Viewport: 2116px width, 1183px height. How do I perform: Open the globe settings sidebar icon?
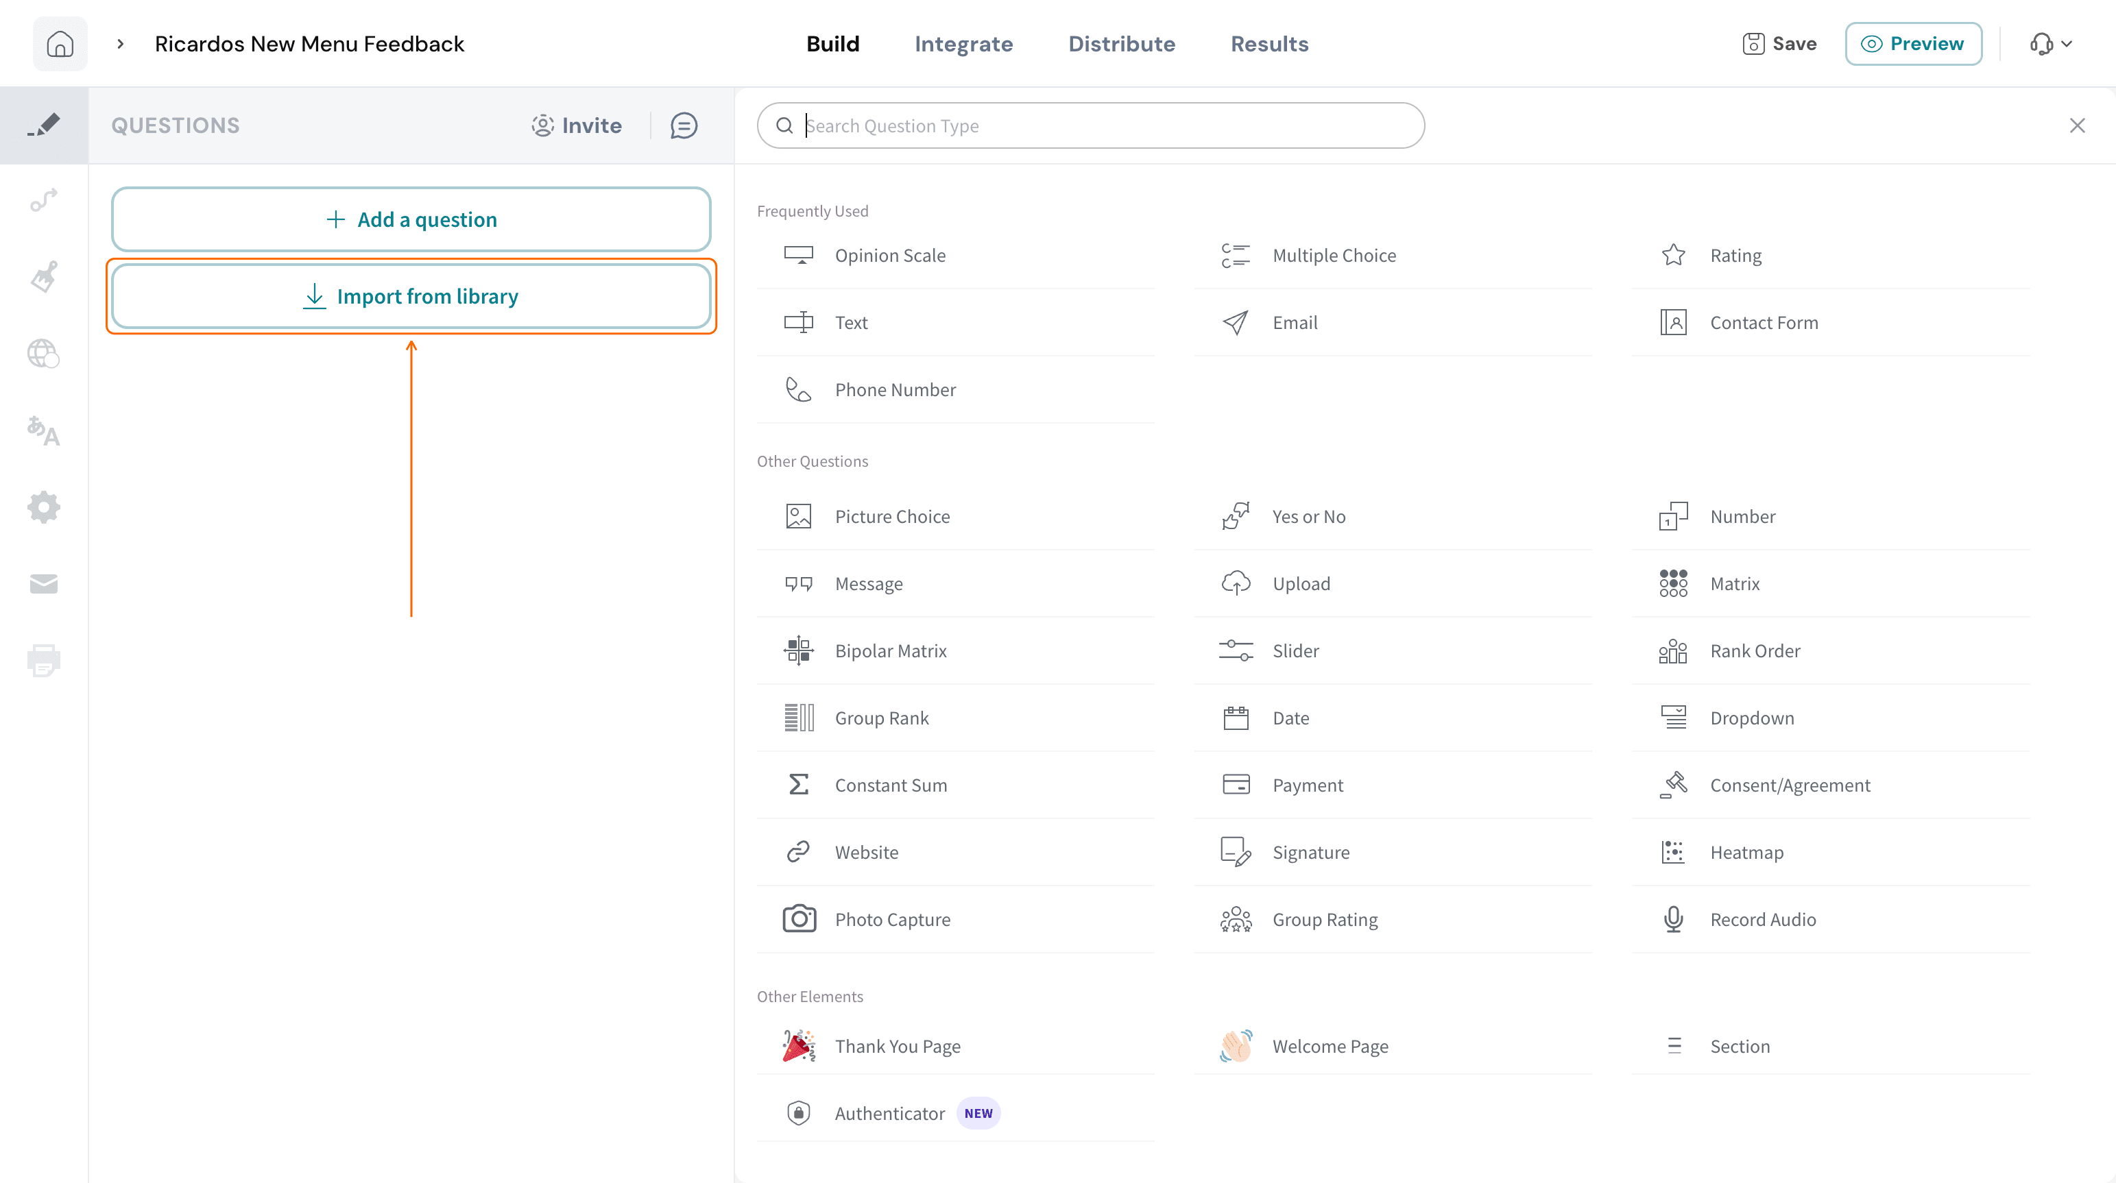click(43, 354)
